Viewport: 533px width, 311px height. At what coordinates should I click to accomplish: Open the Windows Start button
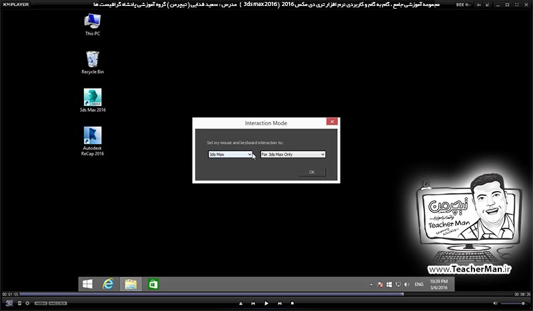coord(87,284)
